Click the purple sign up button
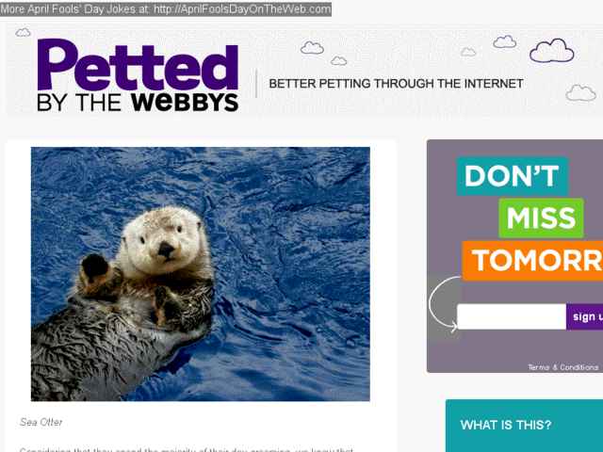Image resolution: width=603 pixels, height=452 pixels. click(584, 316)
